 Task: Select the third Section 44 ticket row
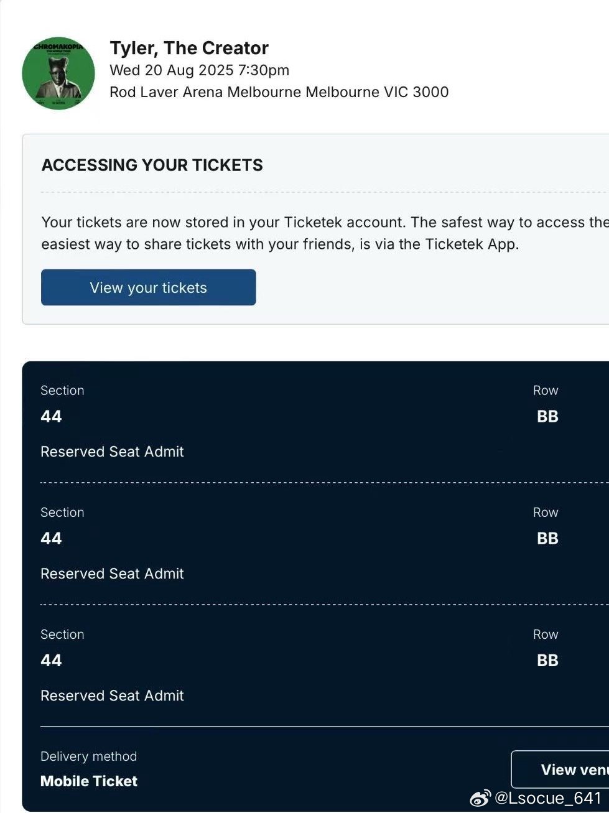[315, 665]
